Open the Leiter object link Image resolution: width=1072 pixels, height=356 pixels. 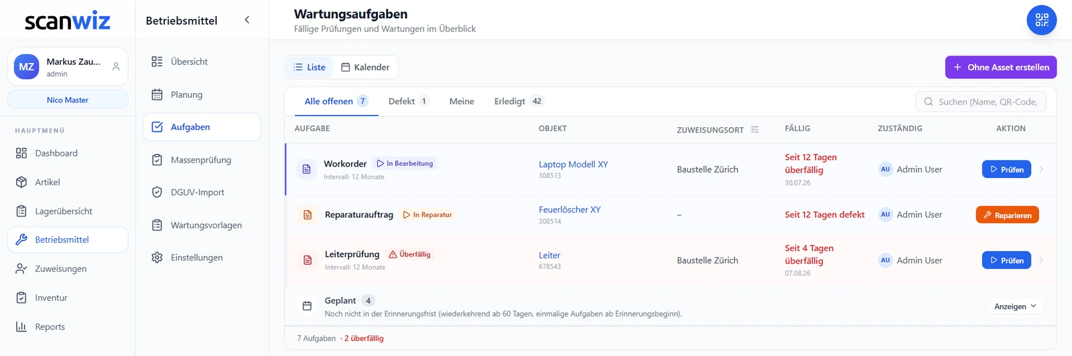point(549,255)
